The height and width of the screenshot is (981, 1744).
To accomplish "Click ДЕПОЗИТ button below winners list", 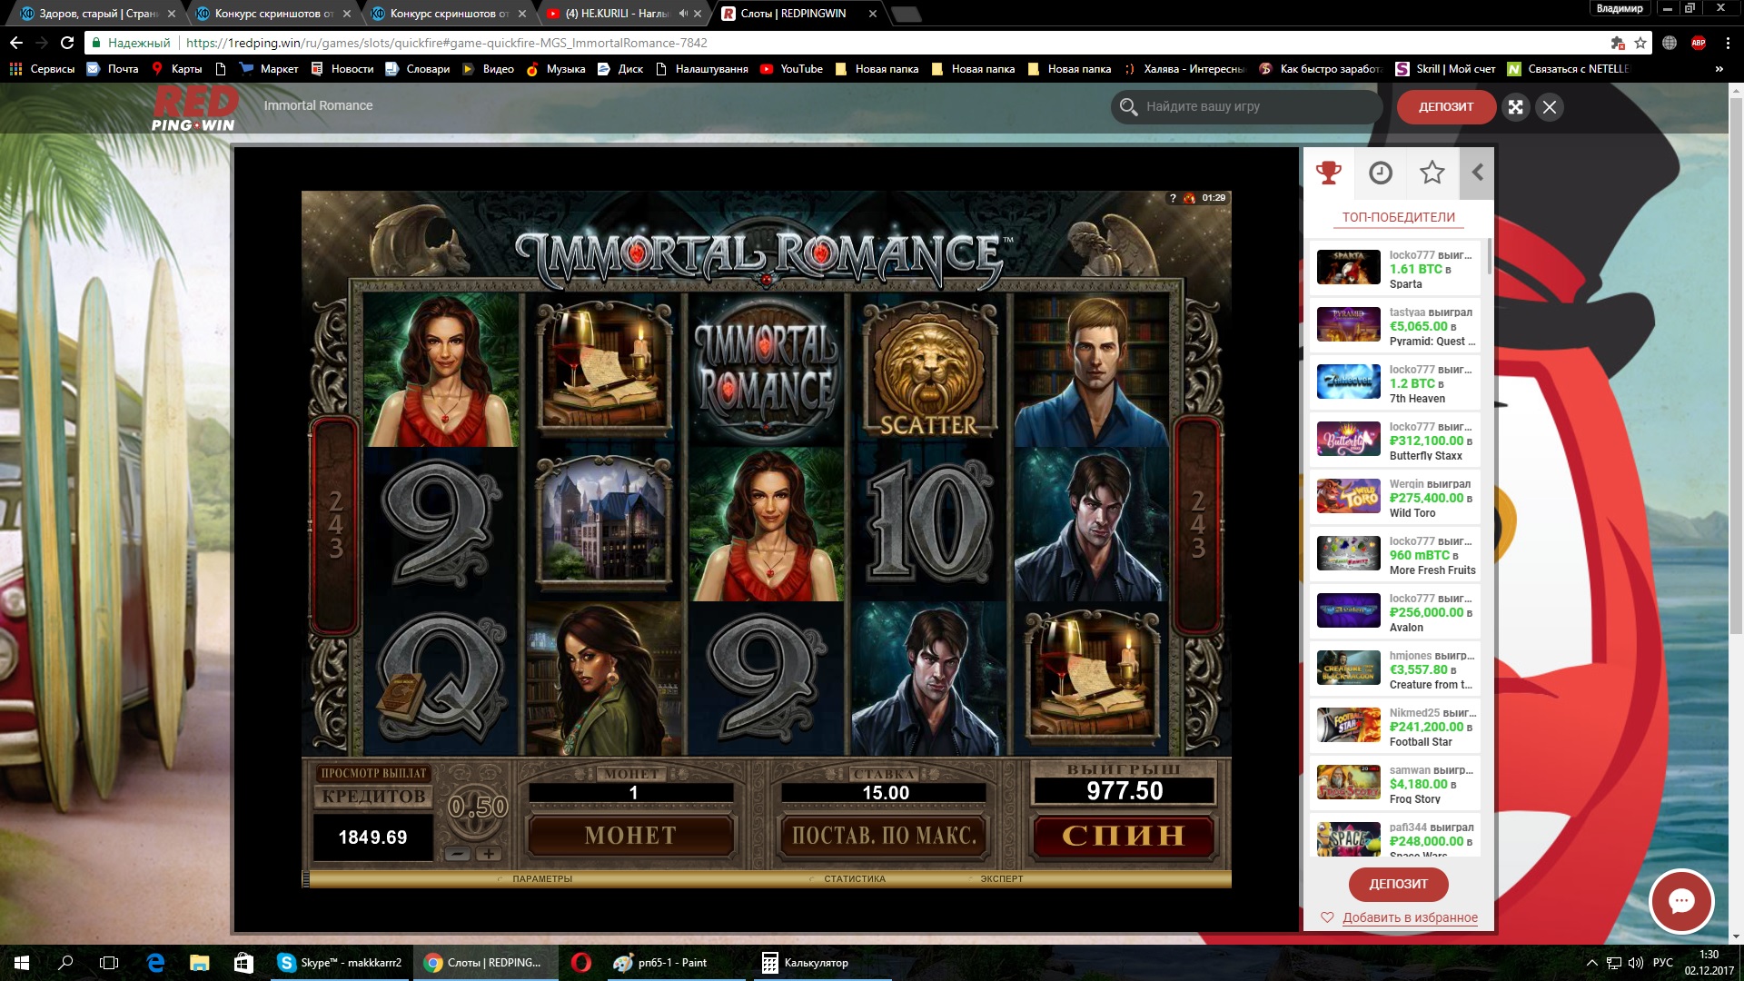I will (1398, 884).
